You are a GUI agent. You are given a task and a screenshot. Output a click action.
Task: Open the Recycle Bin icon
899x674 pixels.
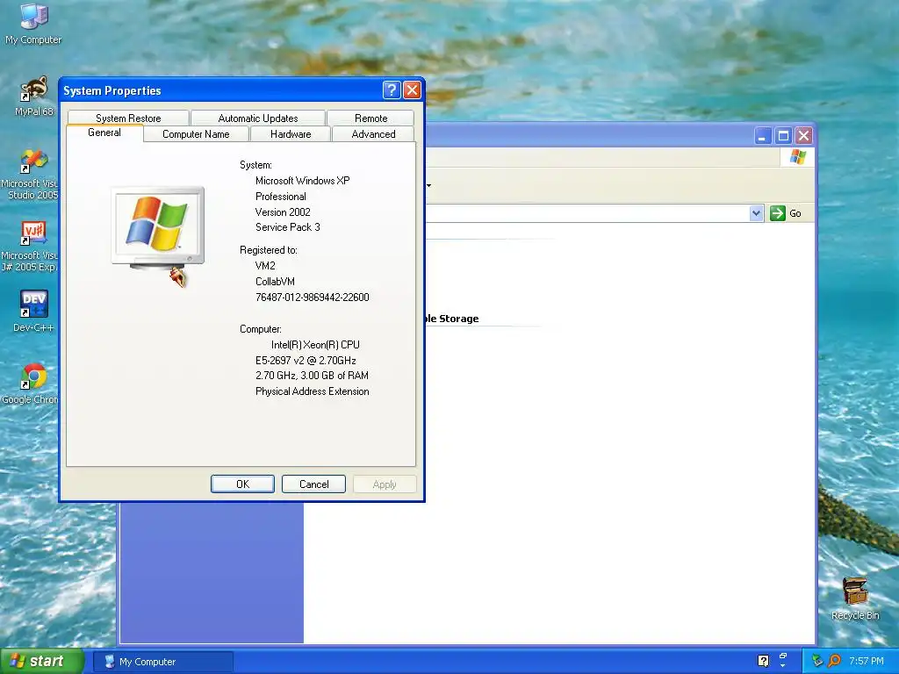855,599
